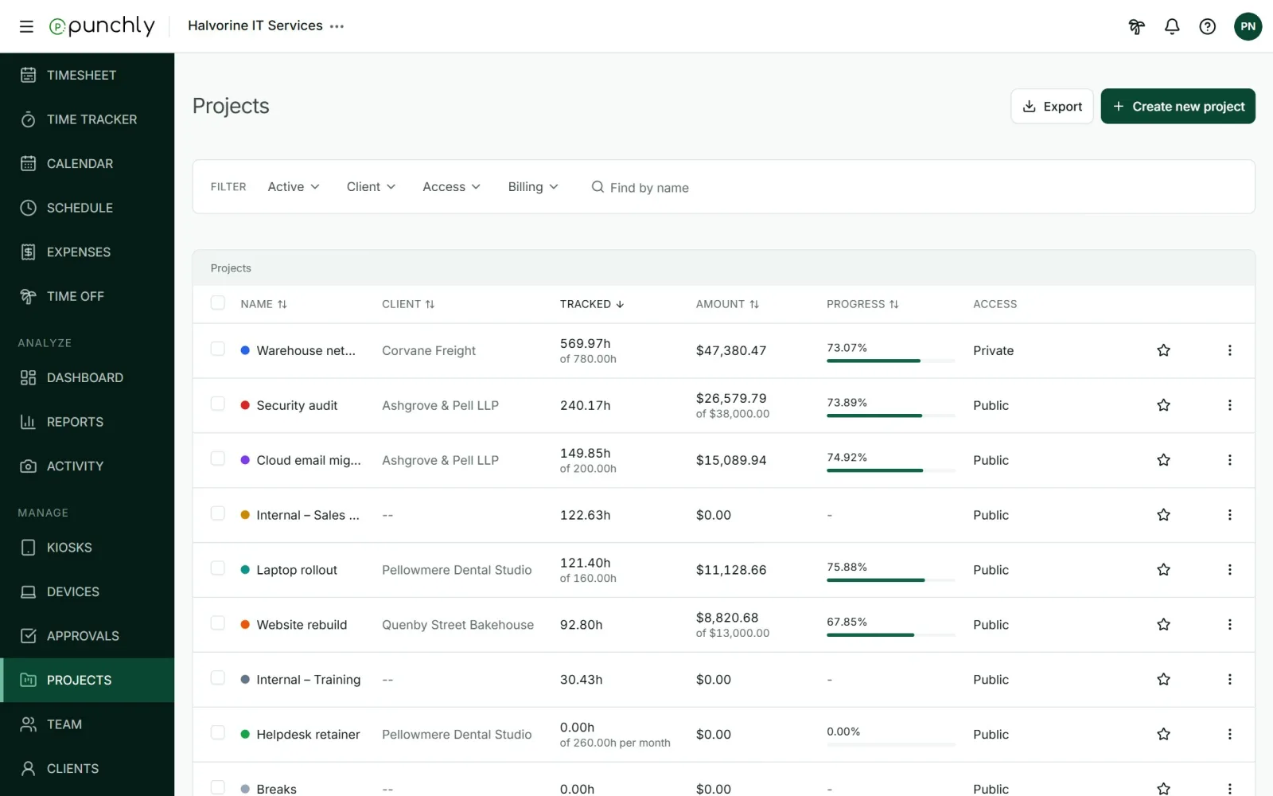Screen dimensions: 1273x796
Task: Open three-dot menu for Internal – Training row
Action: [x=1229, y=679]
